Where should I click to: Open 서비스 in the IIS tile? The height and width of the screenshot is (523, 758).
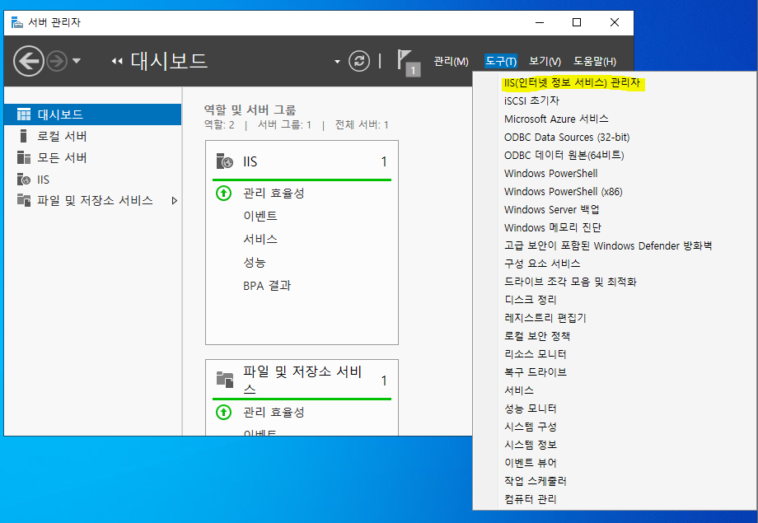260,240
